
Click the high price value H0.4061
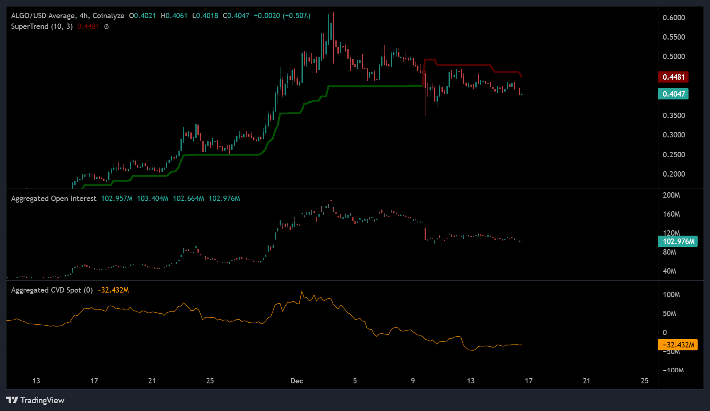174,16
